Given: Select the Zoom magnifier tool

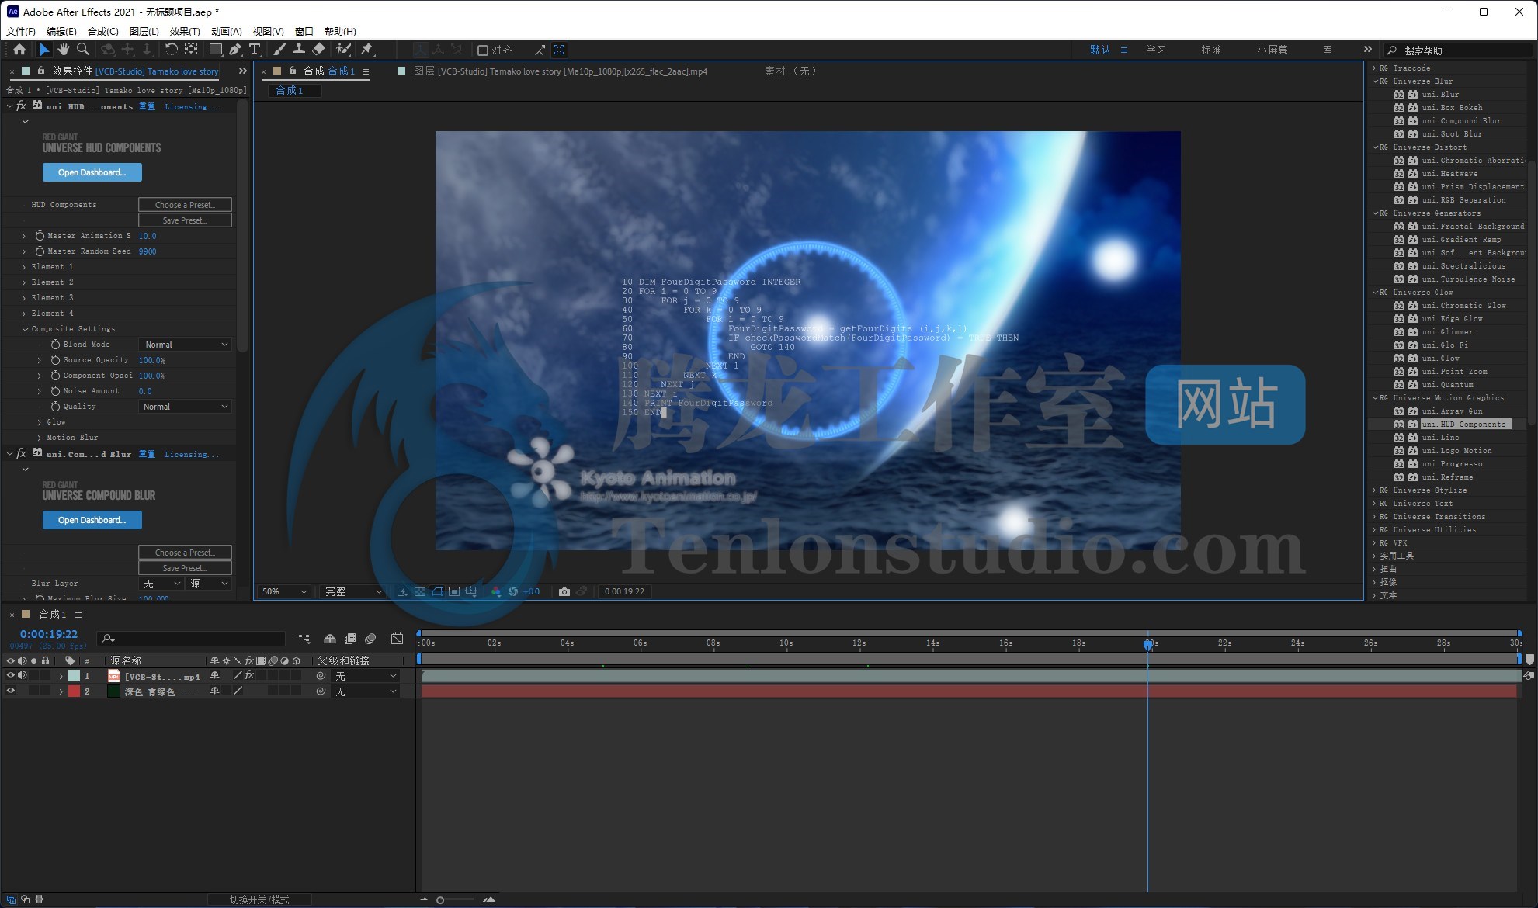Looking at the screenshot, I should click(82, 50).
